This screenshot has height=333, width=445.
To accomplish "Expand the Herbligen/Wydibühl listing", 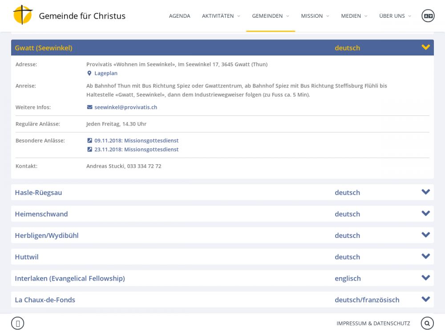I will coord(425,235).
